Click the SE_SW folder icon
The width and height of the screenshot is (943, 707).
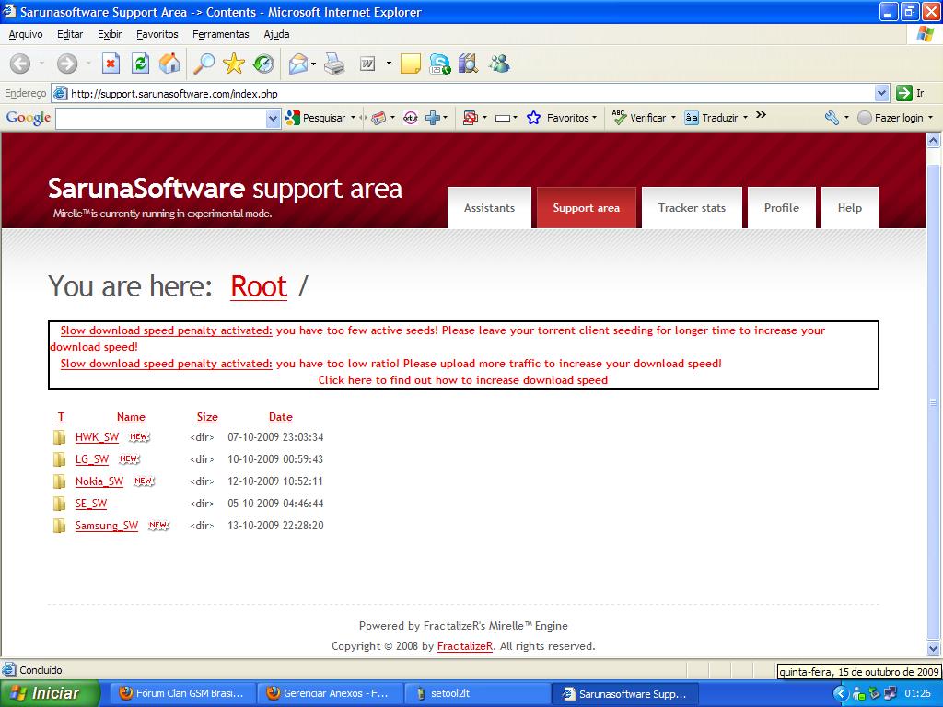[x=59, y=504]
